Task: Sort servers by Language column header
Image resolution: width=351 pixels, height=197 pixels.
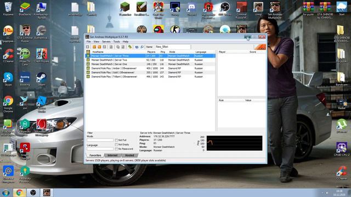Action: [x=205, y=52]
